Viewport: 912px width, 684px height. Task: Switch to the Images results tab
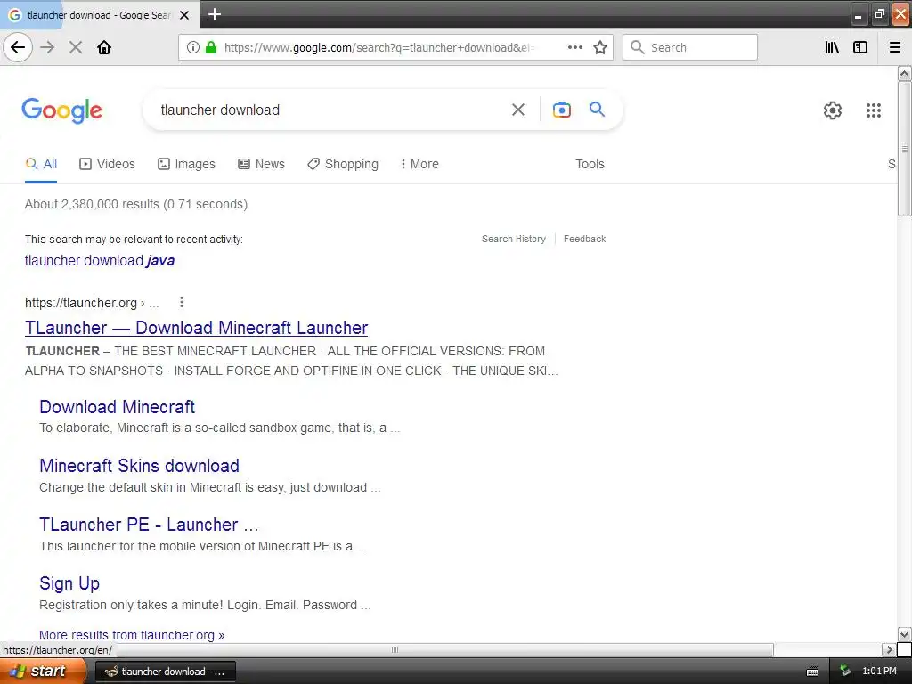click(x=187, y=164)
